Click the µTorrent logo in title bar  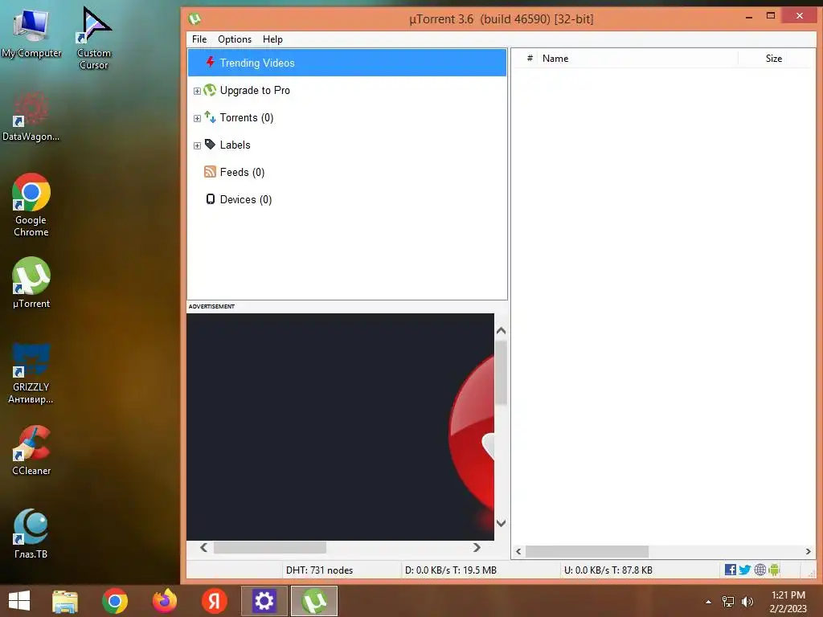coord(194,19)
